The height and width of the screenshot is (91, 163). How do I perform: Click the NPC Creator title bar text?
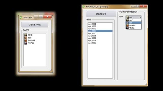click(97, 7)
